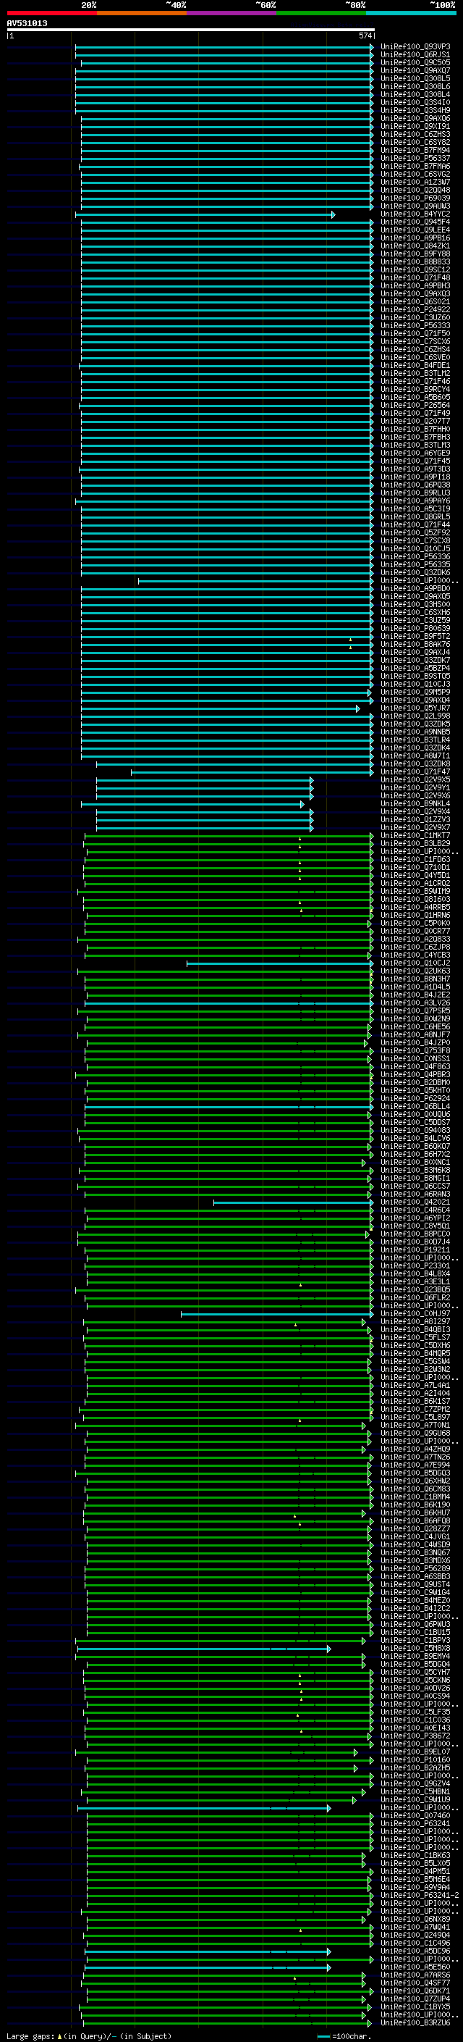Click the 574 end position label

pyautogui.click(x=365, y=35)
